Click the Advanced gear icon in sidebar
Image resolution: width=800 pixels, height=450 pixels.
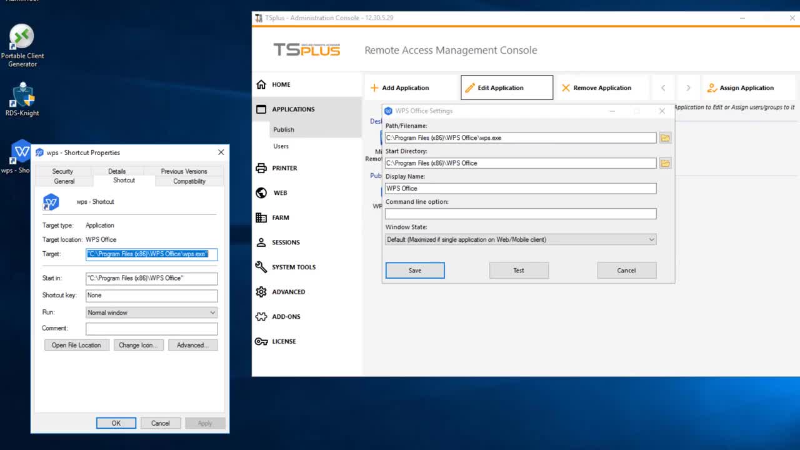261,292
